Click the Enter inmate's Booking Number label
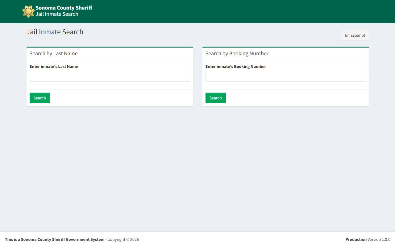The width and height of the screenshot is (395, 247). point(235,66)
